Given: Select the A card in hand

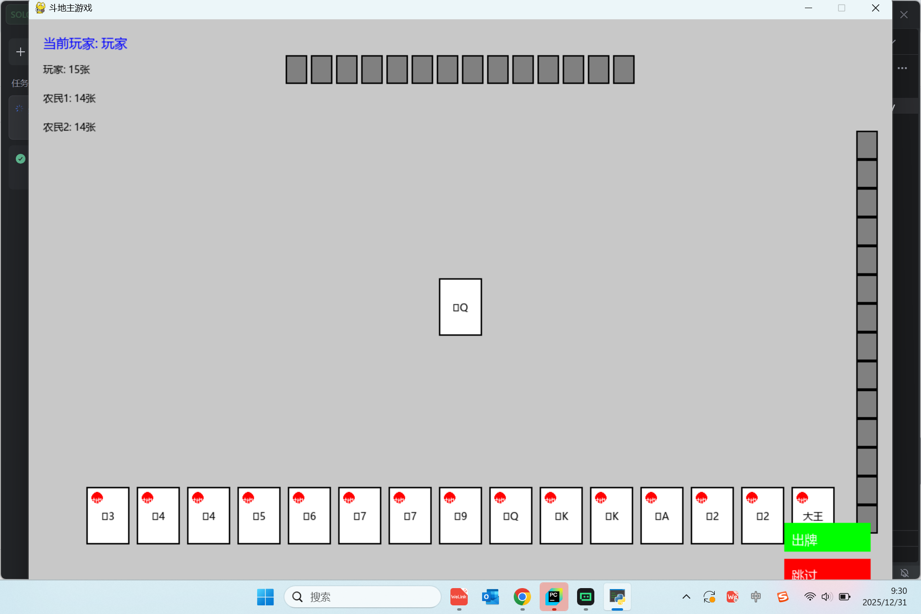Looking at the screenshot, I should coord(662,516).
